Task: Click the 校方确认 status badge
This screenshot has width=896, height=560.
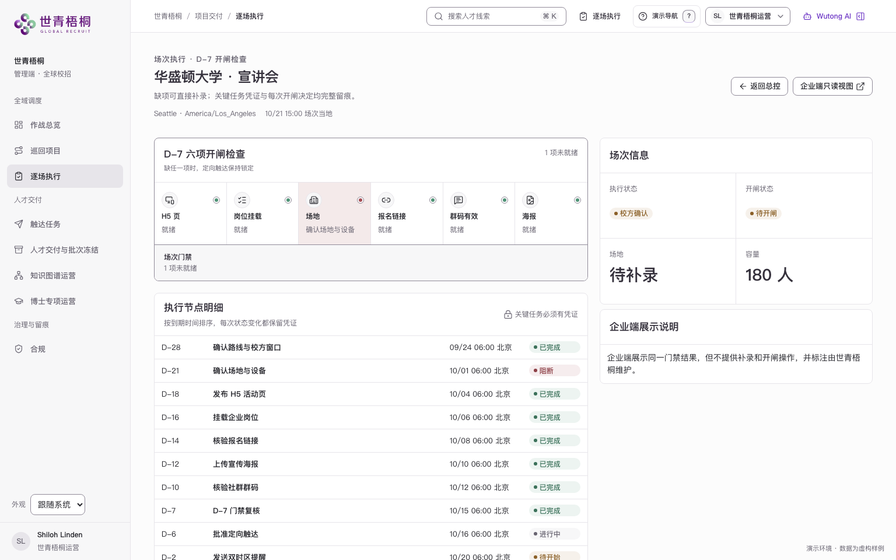Action: (x=631, y=213)
